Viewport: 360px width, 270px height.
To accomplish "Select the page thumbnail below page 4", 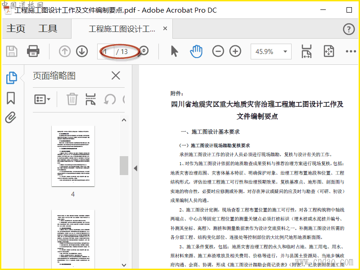I will [x=73, y=239].
